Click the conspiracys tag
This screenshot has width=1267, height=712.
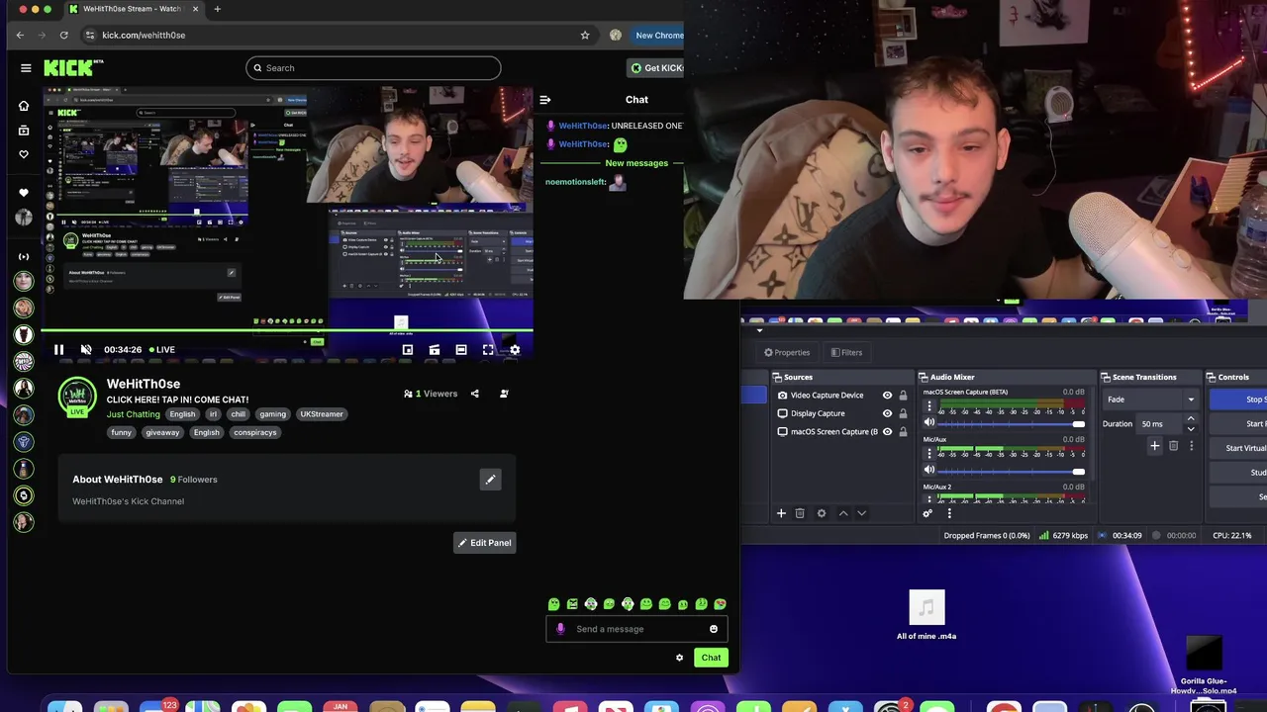click(255, 432)
